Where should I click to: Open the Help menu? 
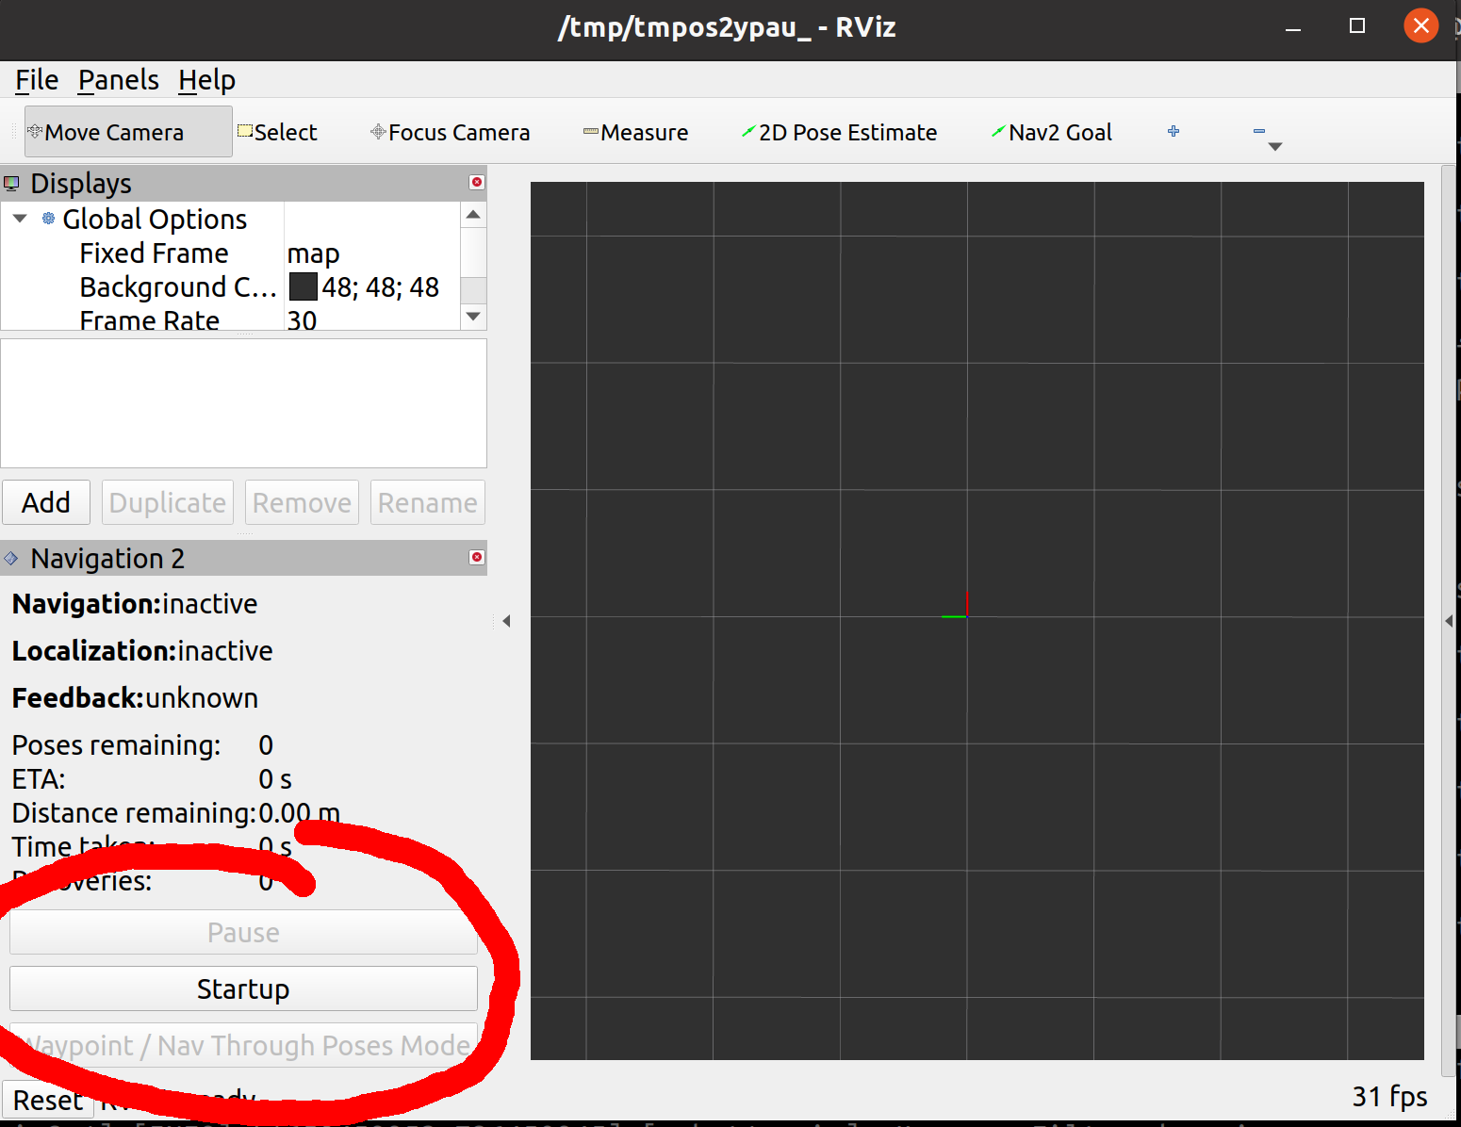[x=206, y=80]
